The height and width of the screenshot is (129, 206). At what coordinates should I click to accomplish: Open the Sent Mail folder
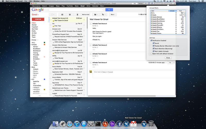click(x=35, y=29)
